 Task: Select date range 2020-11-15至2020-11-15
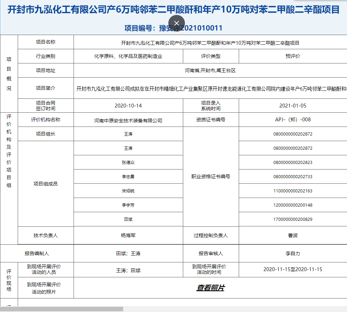pyautogui.click(x=293, y=269)
